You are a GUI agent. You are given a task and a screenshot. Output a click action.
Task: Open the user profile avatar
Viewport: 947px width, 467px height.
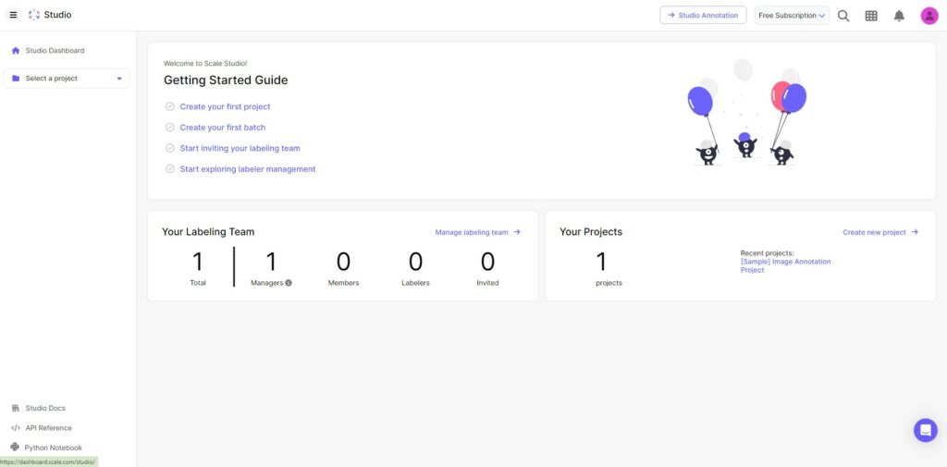[929, 16]
